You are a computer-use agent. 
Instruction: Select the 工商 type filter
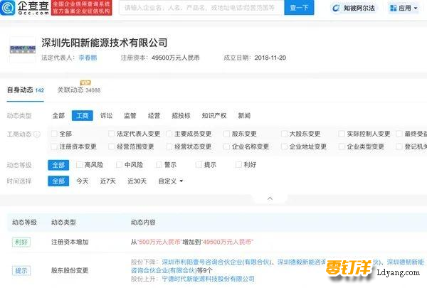(83, 116)
